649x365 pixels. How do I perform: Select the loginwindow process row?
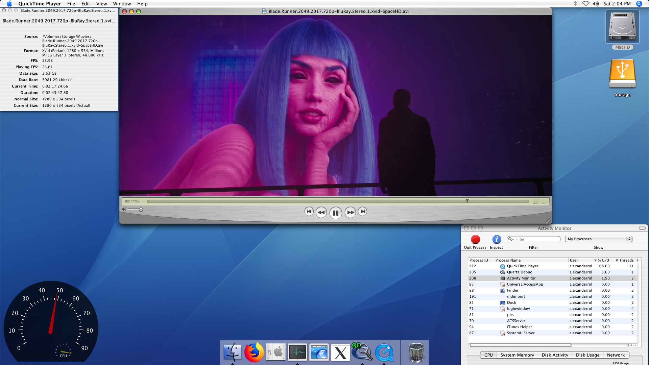pos(553,309)
